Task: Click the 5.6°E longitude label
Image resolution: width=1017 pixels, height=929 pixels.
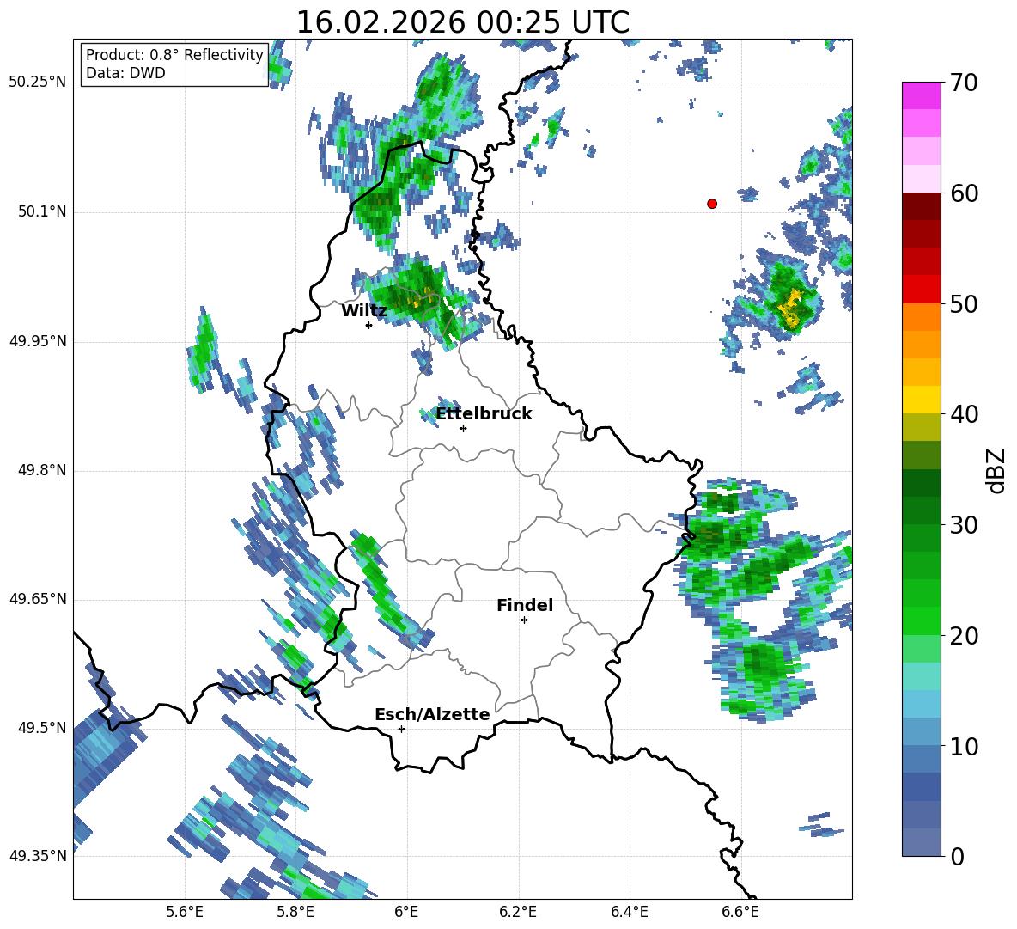Action: tap(185, 912)
